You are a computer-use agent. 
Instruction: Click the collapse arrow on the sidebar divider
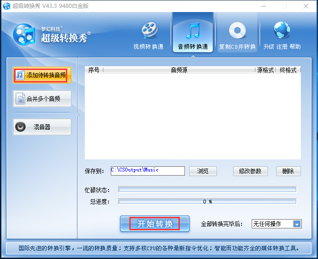click(78, 115)
